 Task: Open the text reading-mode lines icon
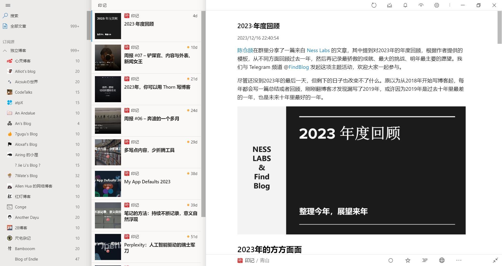click(425, 260)
